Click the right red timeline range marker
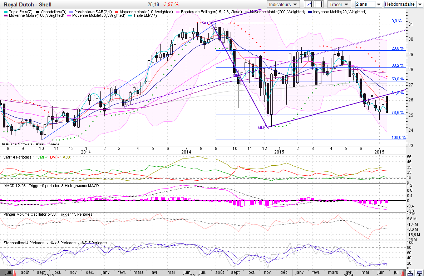The width and height of the screenshot is (424, 276). tap(404, 273)
